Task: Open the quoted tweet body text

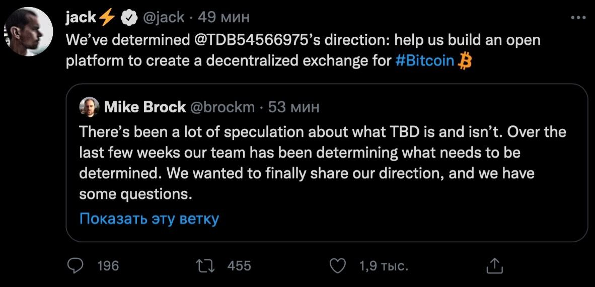Action: pos(323,163)
